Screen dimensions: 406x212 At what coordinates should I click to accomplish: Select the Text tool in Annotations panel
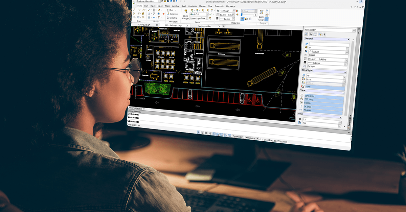click(171, 10)
